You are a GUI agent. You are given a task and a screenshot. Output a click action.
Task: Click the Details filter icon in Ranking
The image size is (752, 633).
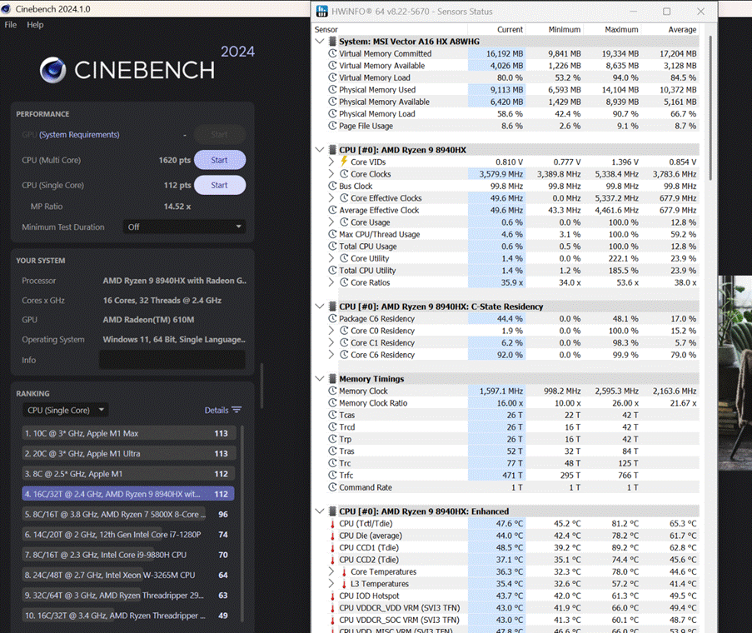pyautogui.click(x=237, y=410)
